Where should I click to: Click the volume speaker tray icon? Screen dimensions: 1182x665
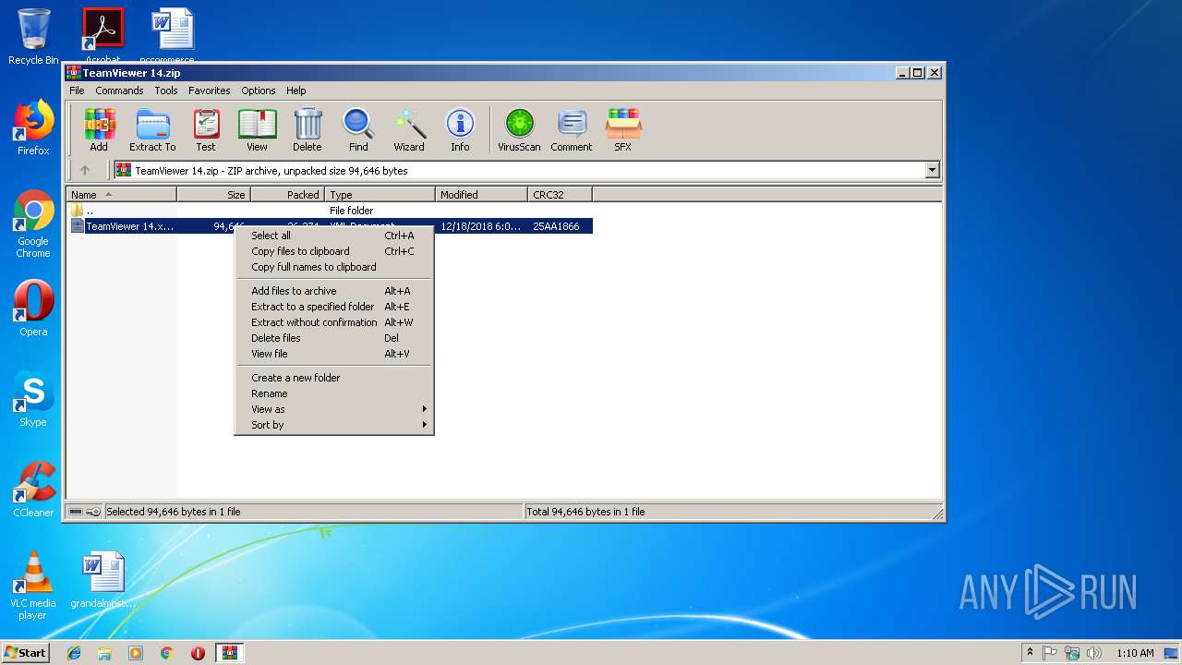[1094, 653]
